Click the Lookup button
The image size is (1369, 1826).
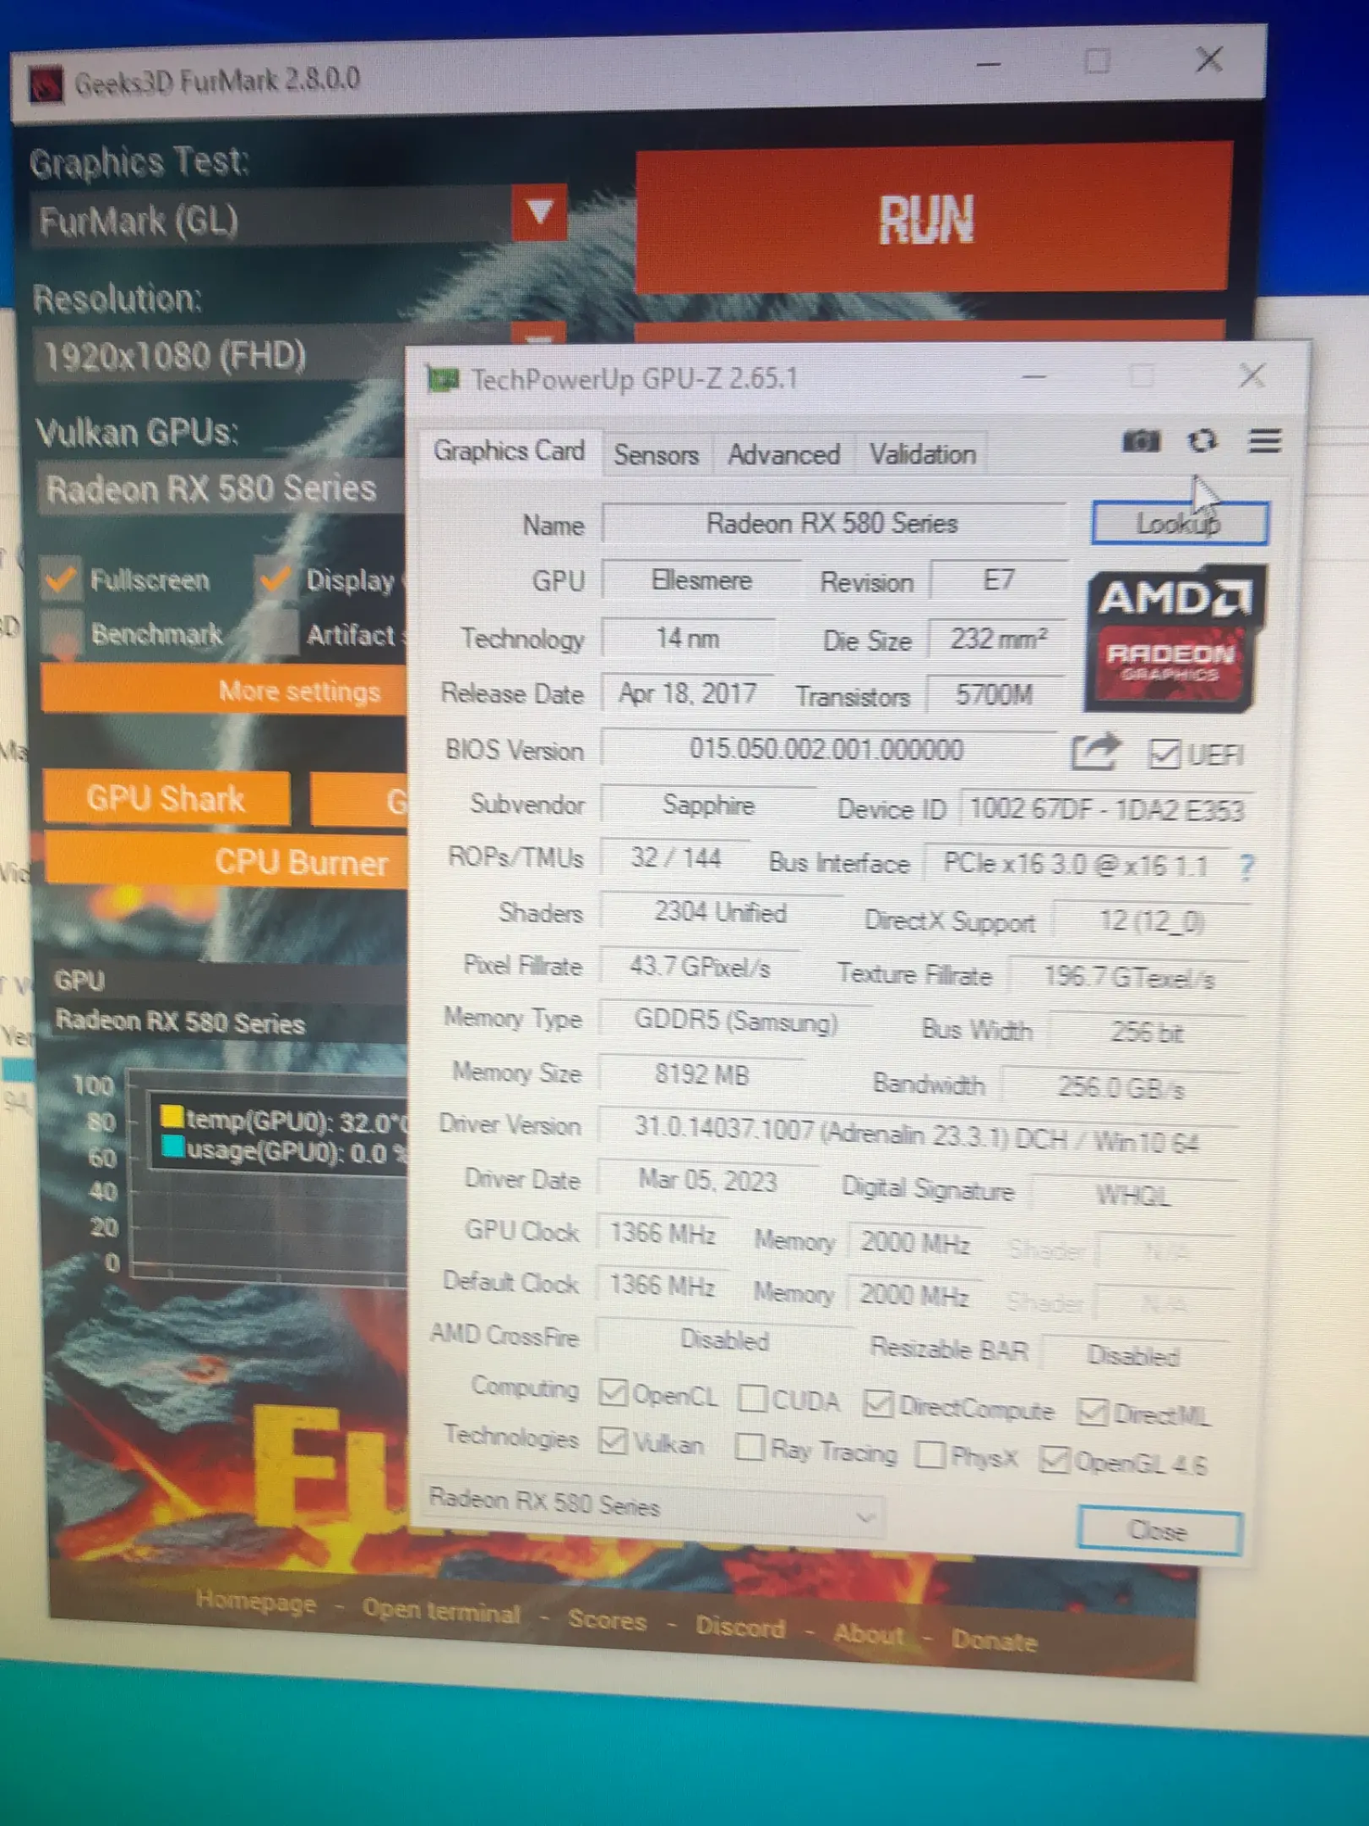[1180, 523]
